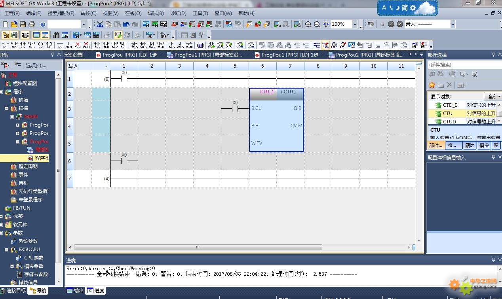Open the 写入 mode dropdown
The width and height of the screenshot is (502, 299).
(x=106, y=66)
